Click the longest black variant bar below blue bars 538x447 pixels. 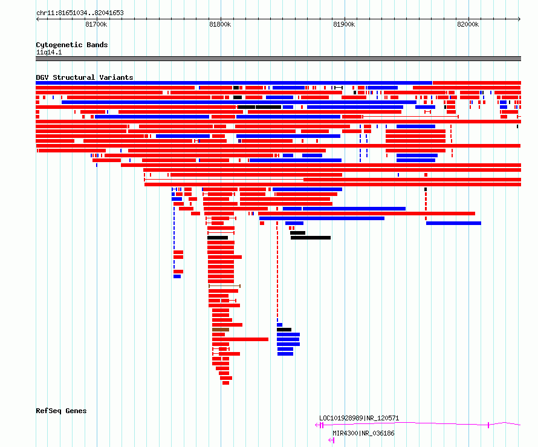coord(311,238)
